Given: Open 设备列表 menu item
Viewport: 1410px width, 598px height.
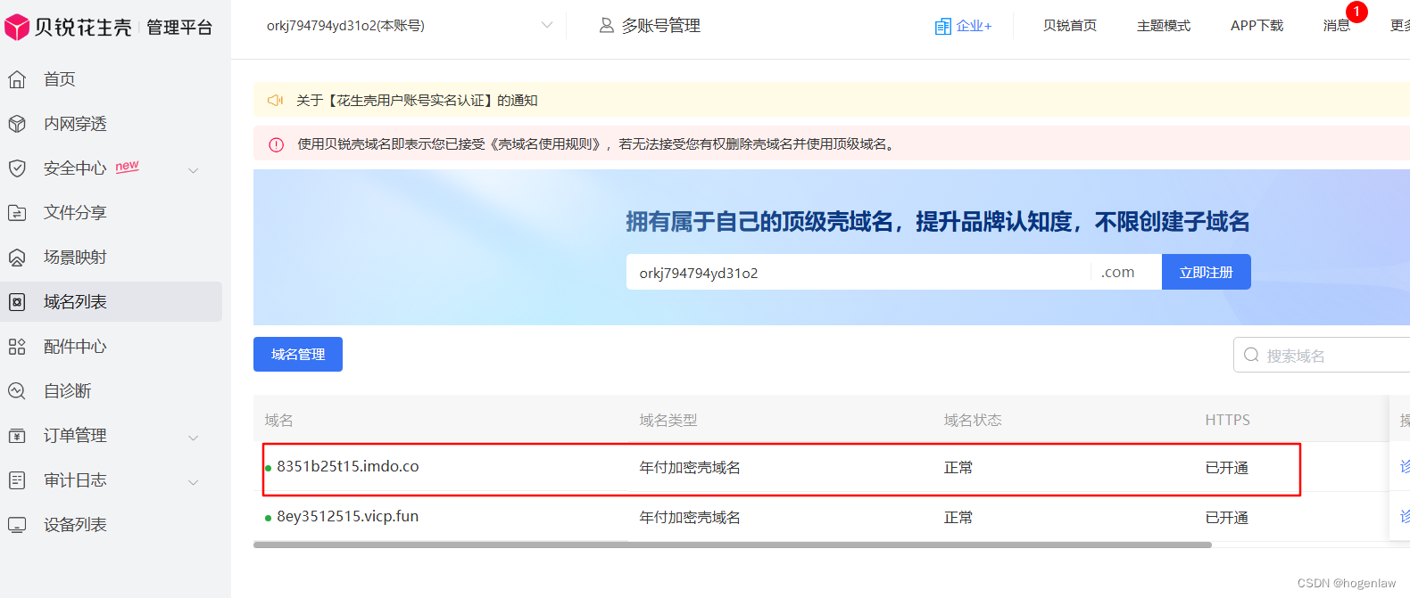Looking at the screenshot, I should click(x=75, y=525).
